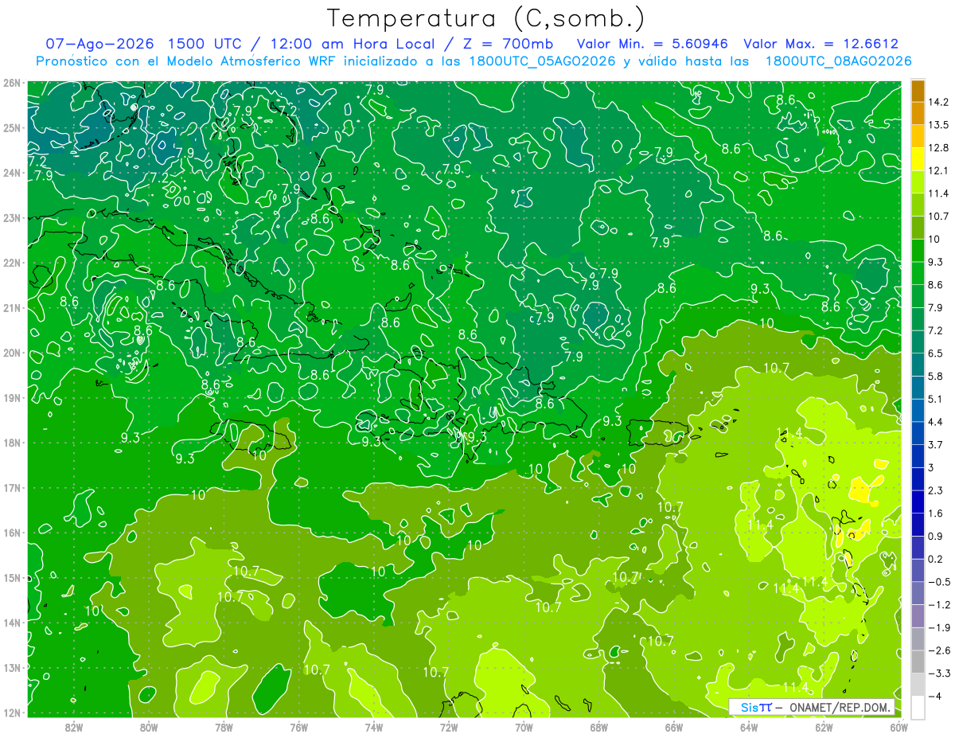Click the '26N' latitude axis label
This screenshot has height=738, width=955.
(x=11, y=83)
